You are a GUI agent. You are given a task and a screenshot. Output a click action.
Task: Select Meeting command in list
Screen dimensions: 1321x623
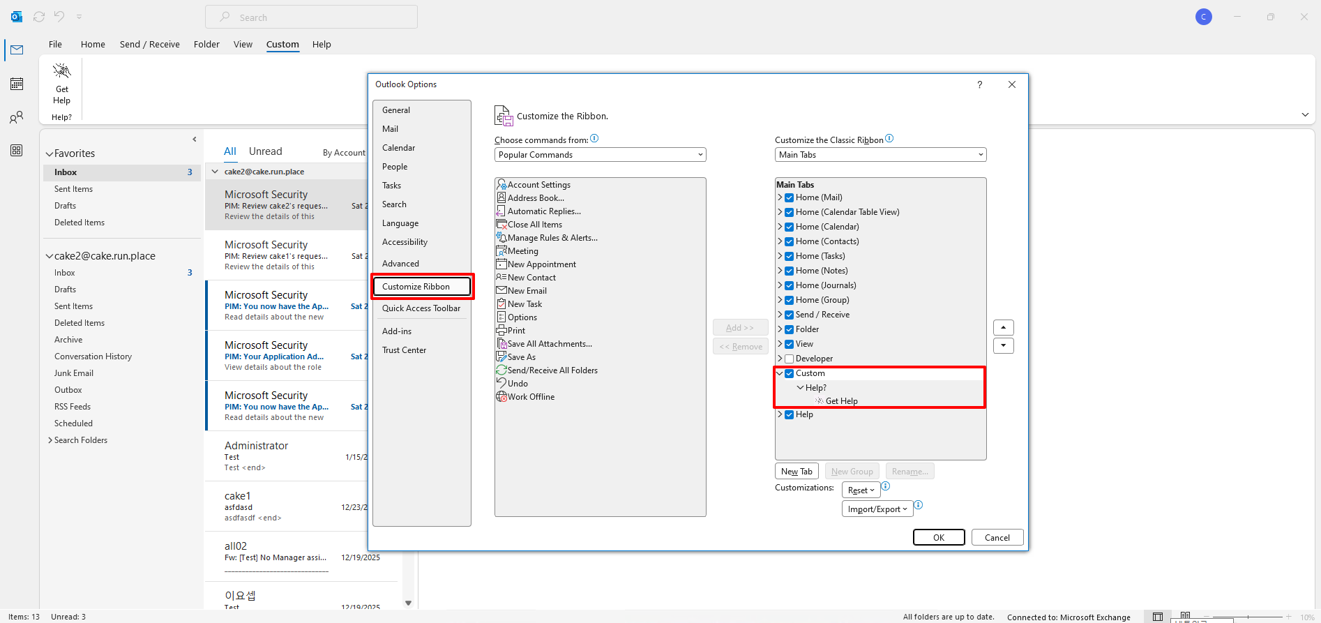517,251
